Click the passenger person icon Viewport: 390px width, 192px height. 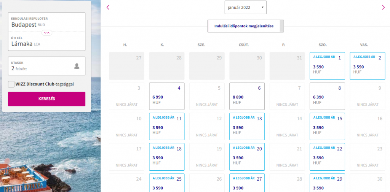[77, 66]
